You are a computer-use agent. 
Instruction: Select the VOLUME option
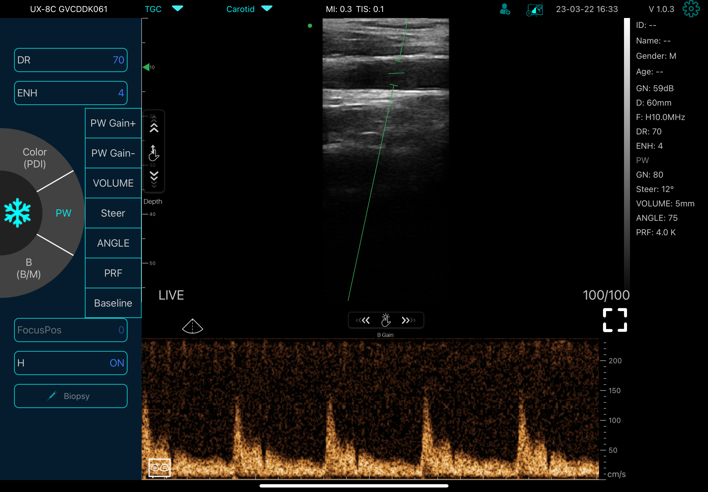113,183
